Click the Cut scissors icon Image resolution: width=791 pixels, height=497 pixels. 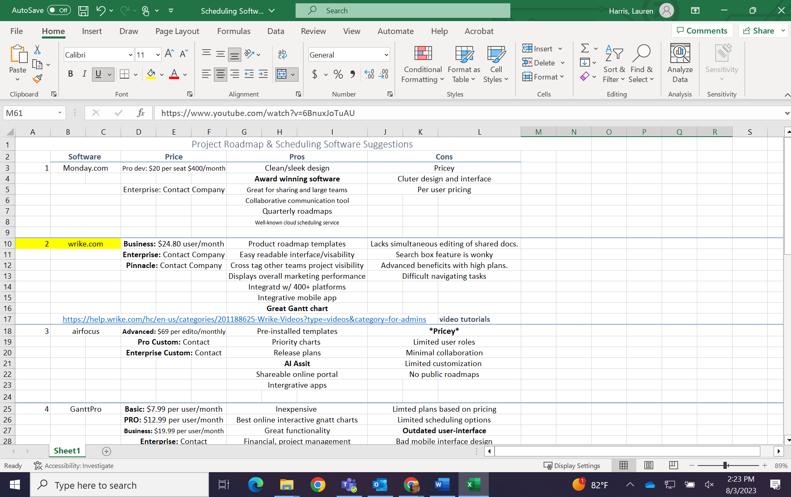point(37,50)
